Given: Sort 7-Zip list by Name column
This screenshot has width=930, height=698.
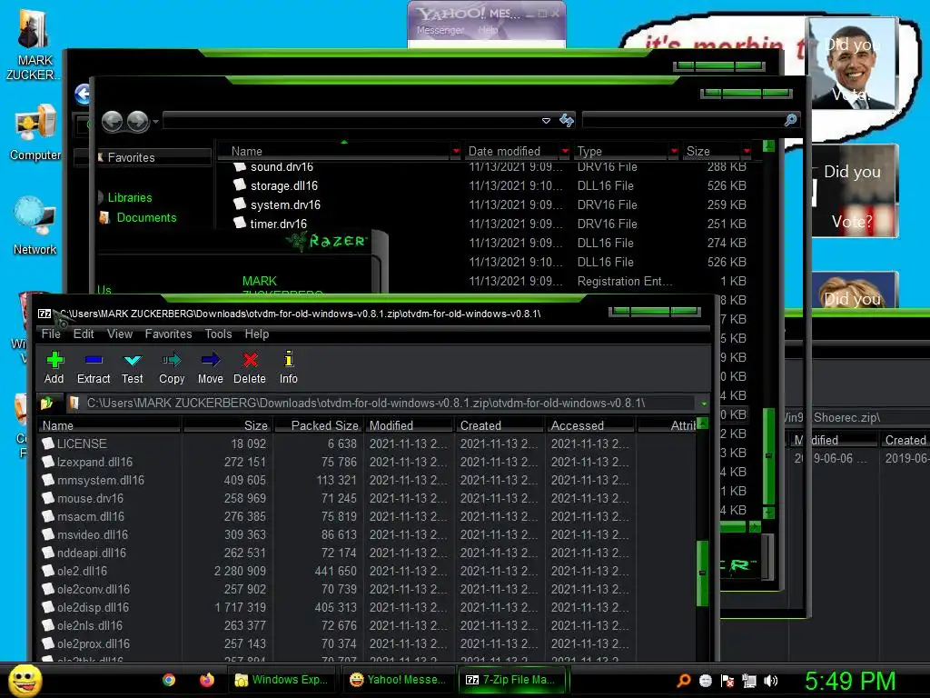Looking at the screenshot, I should [x=109, y=425].
